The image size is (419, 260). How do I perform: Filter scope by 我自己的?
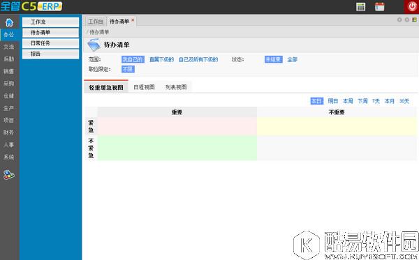point(133,59)
